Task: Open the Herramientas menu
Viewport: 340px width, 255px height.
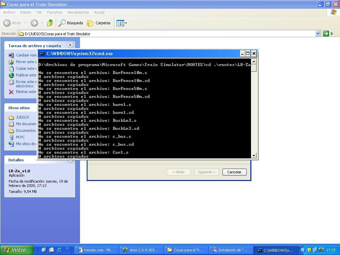Action: [78, 12]
